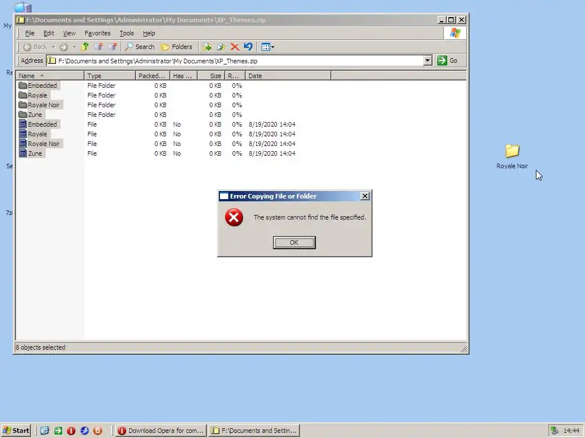Click OK in the error dialog
The image size is (585, 438).
click(x=294, y=242)
